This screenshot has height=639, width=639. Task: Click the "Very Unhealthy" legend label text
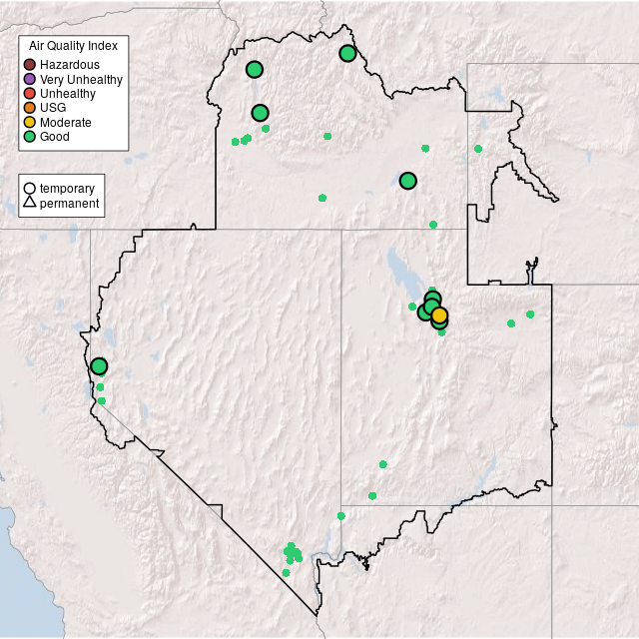pyautogui.click(x=81, y=79)
